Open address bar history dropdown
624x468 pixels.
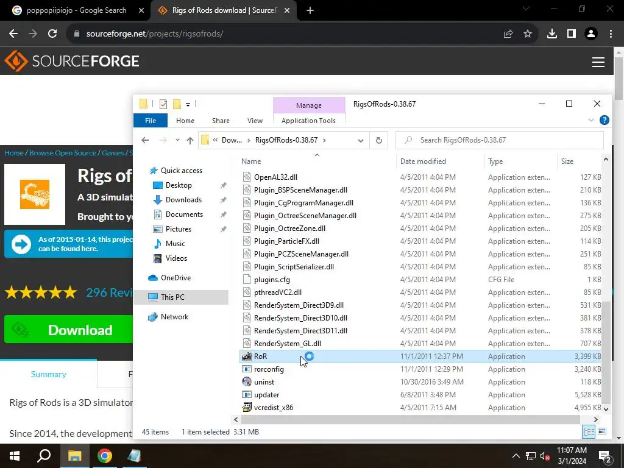[361, 140]
